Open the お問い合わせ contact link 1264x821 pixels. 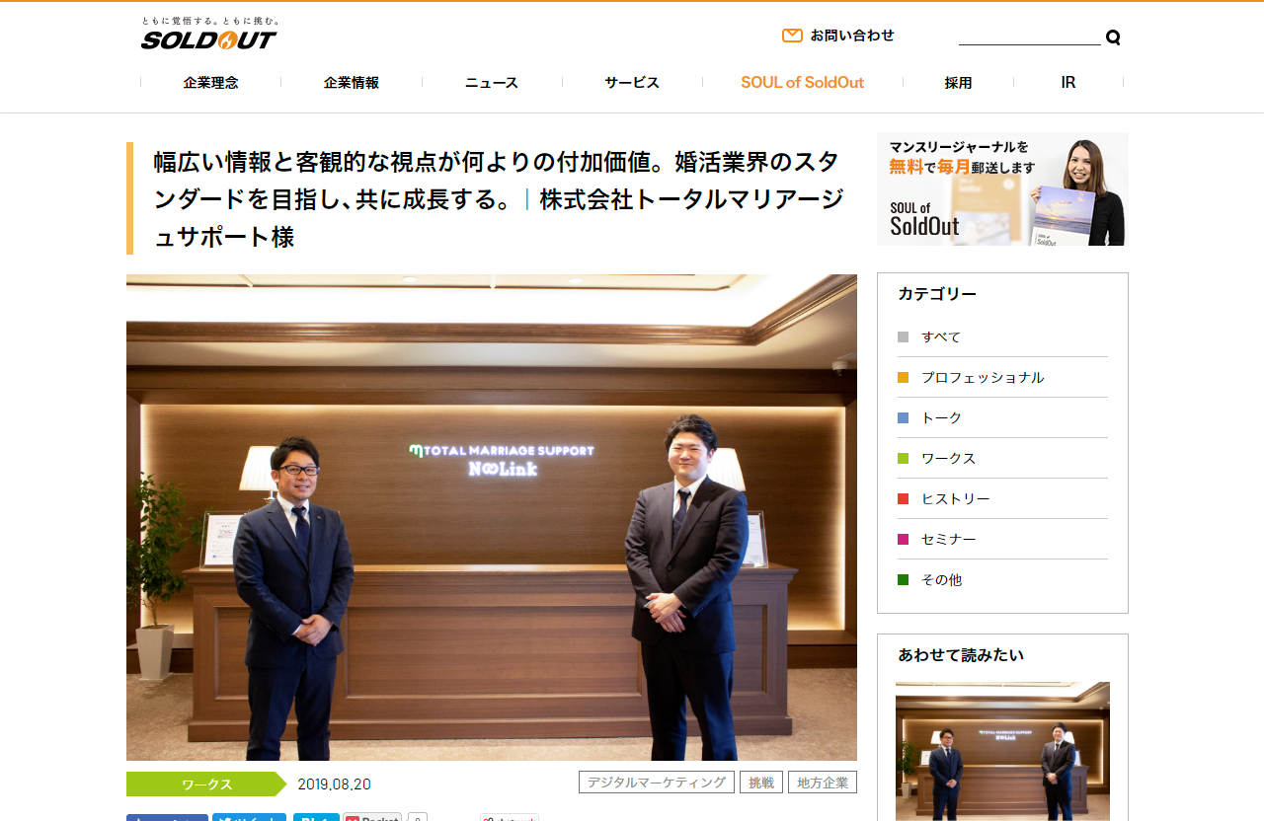[852, 36]
